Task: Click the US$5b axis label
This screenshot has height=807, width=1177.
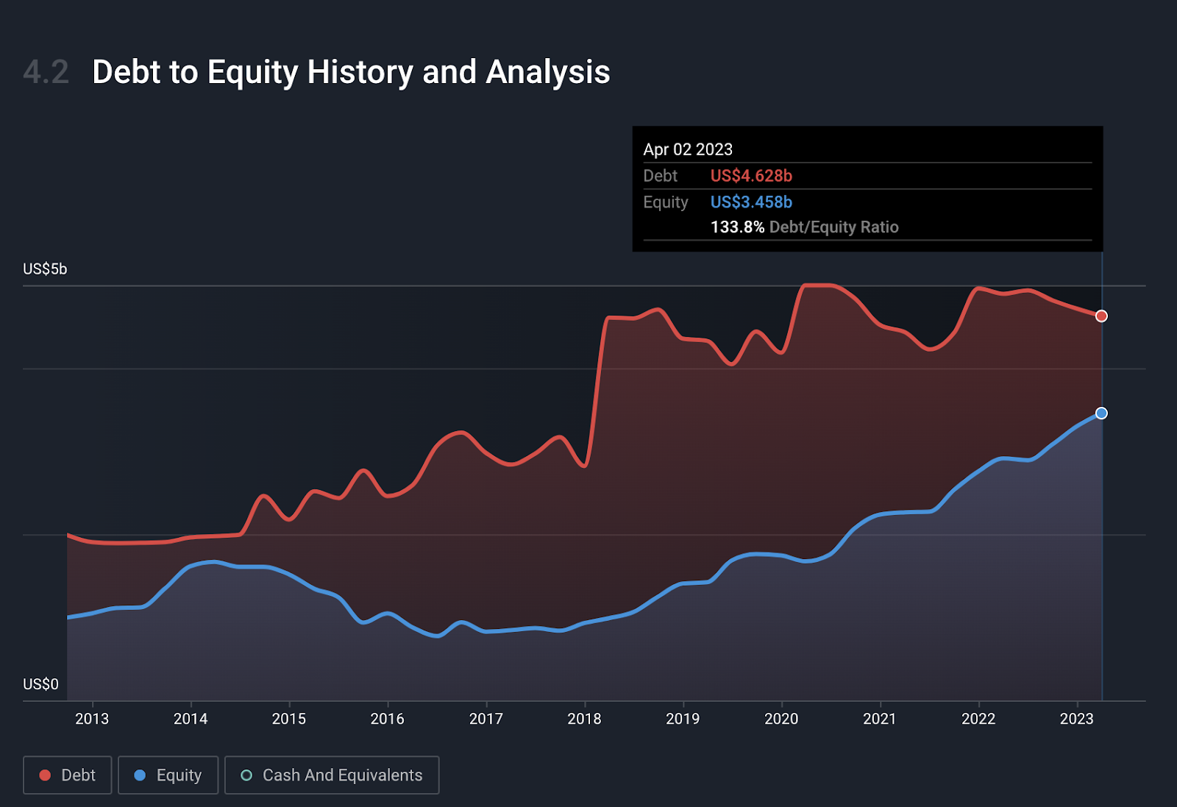Action: click(45, 269)
